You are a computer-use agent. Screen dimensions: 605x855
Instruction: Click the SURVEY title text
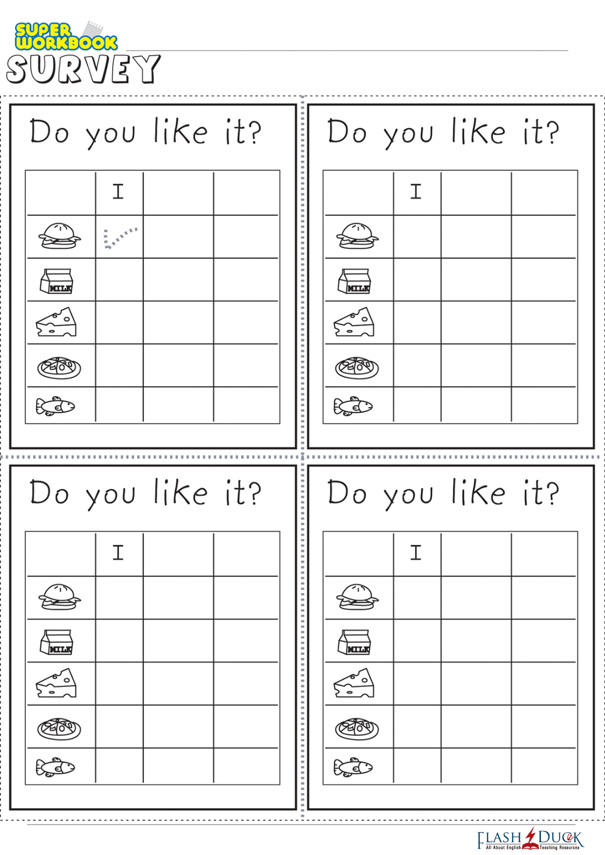[x=84, y=69]
